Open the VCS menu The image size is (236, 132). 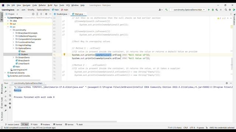pos(68,5)
